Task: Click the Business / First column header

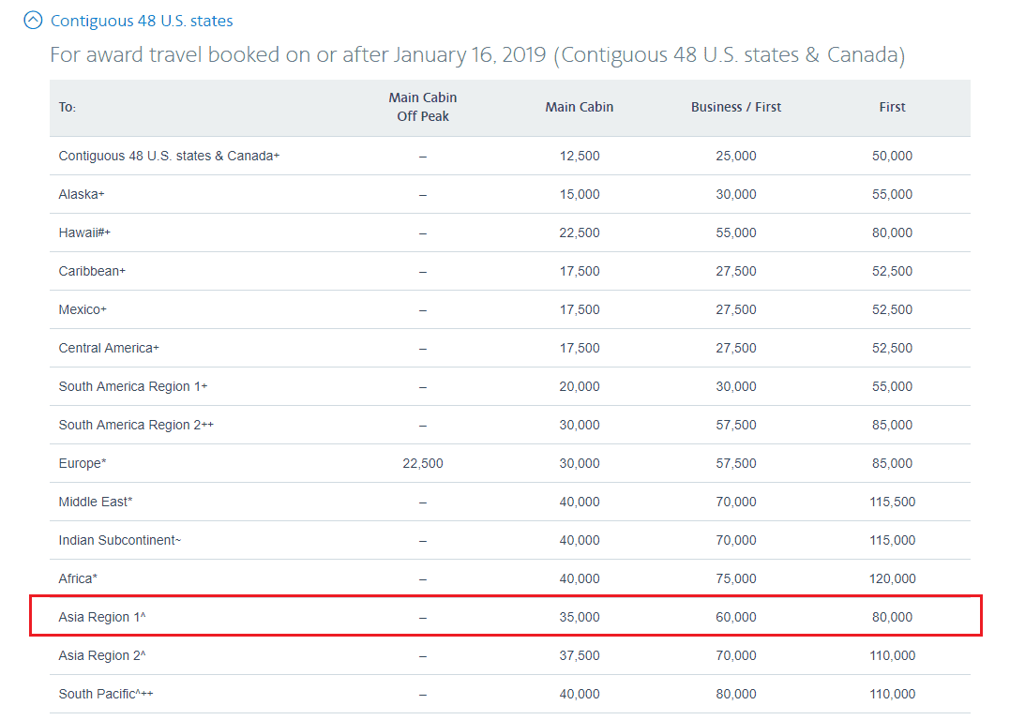Action: pyautogui.click(x=735, y=107)
